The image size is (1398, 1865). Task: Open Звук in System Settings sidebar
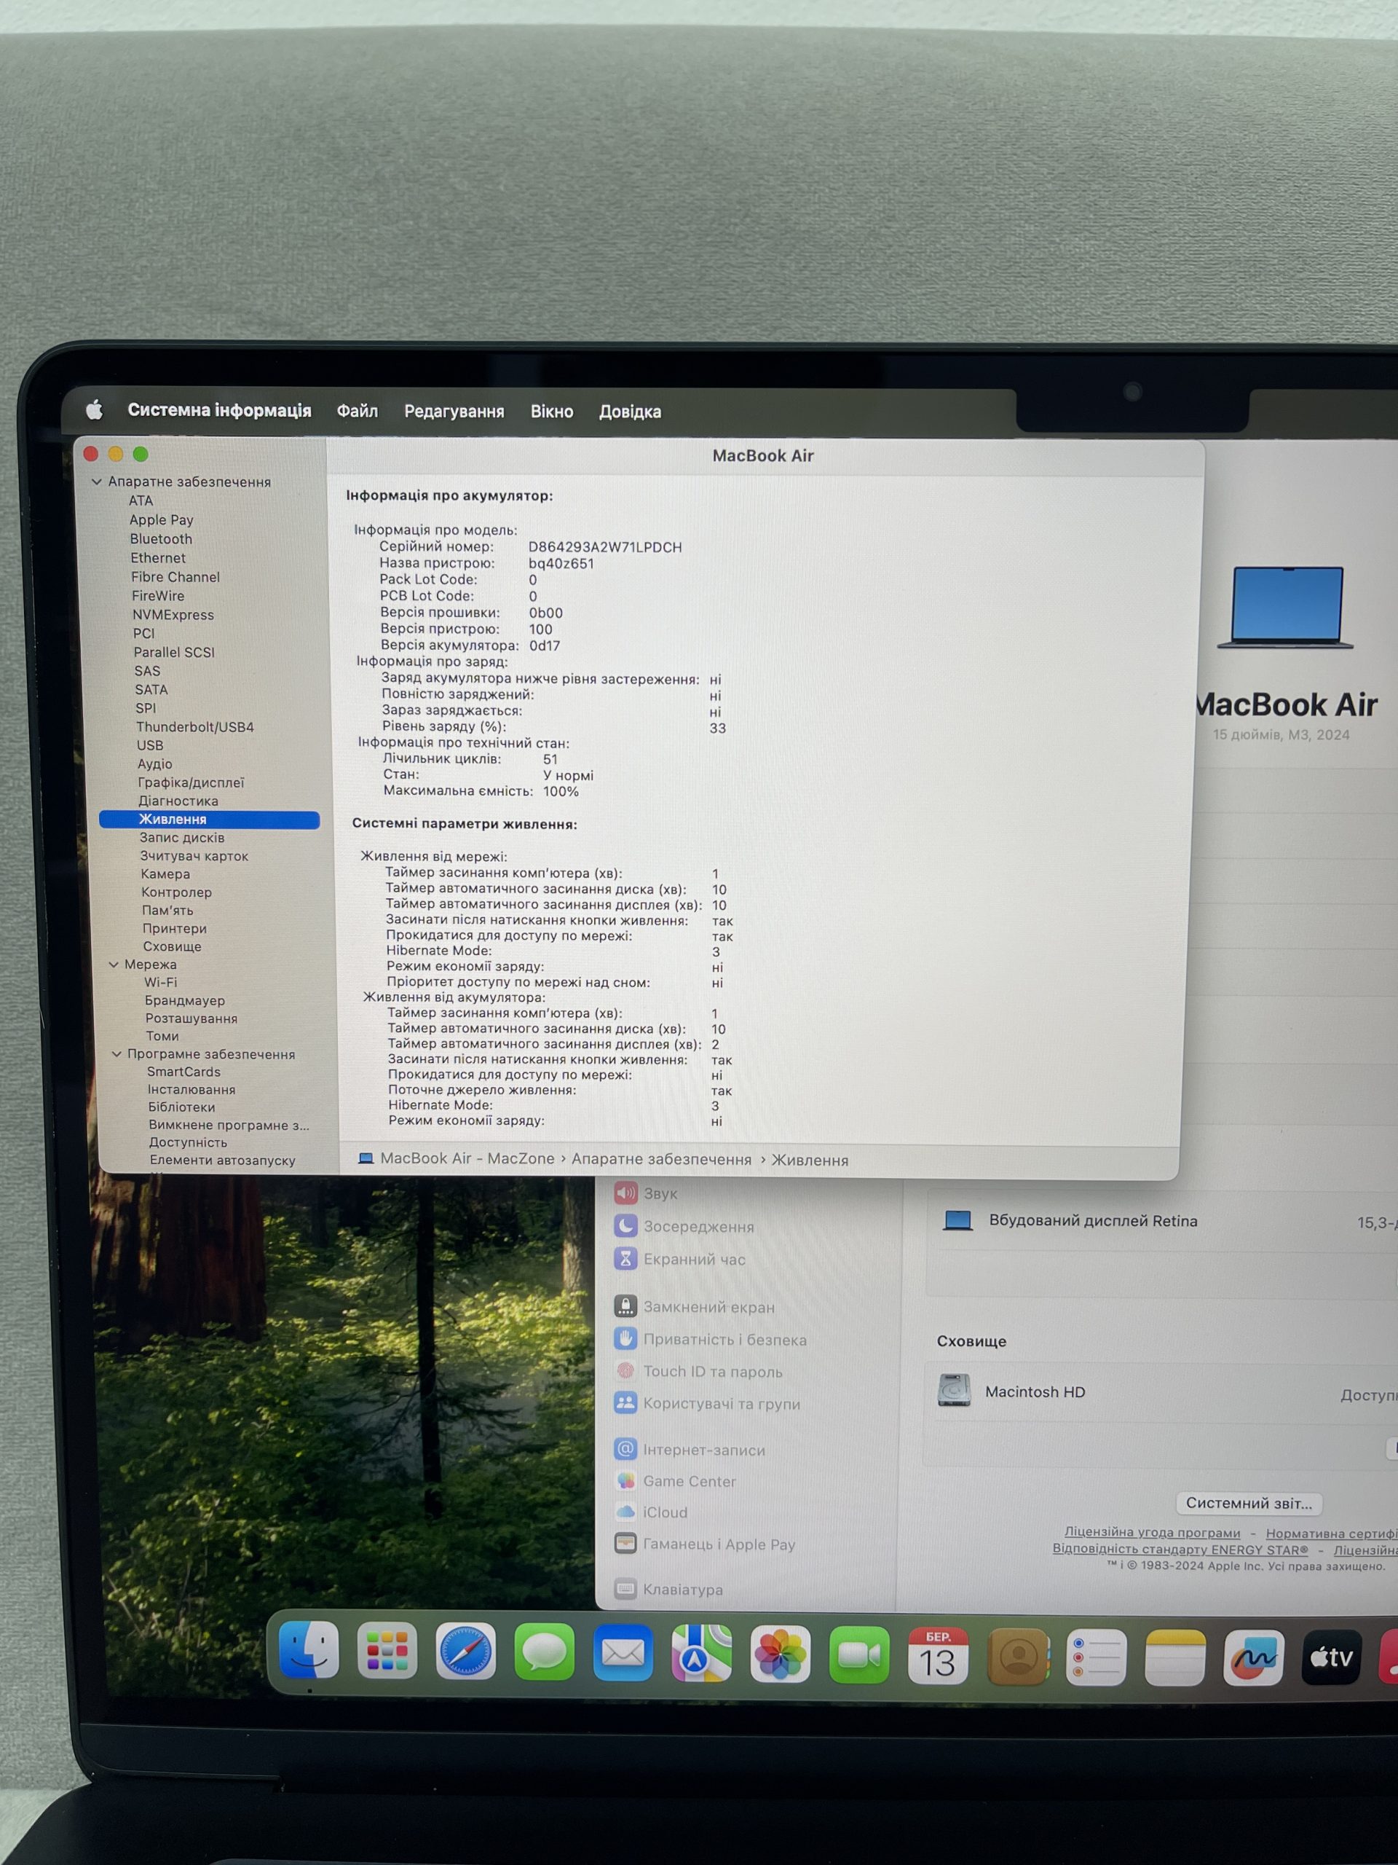(647, 1193)
